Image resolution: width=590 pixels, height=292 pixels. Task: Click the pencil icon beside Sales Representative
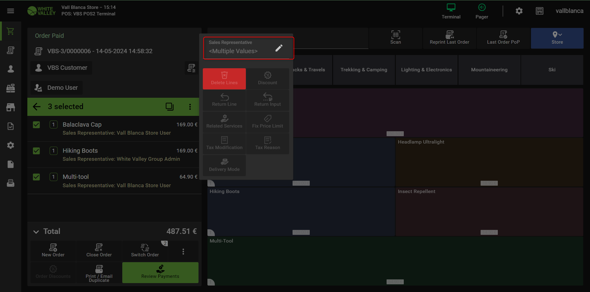pyautogui.click(x=279, y=48)
